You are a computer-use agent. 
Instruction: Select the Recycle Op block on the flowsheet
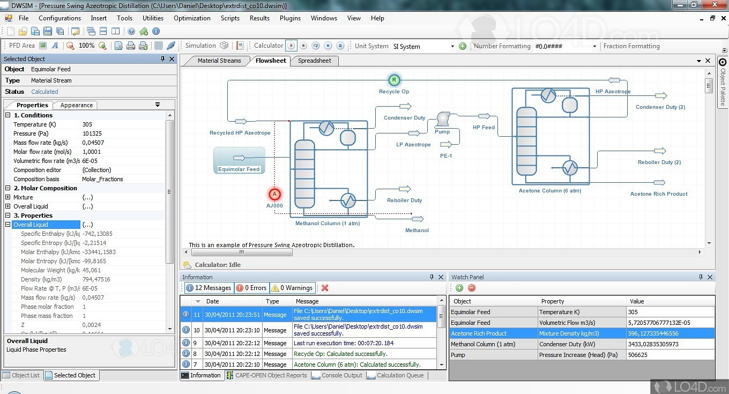pos(394,80)
